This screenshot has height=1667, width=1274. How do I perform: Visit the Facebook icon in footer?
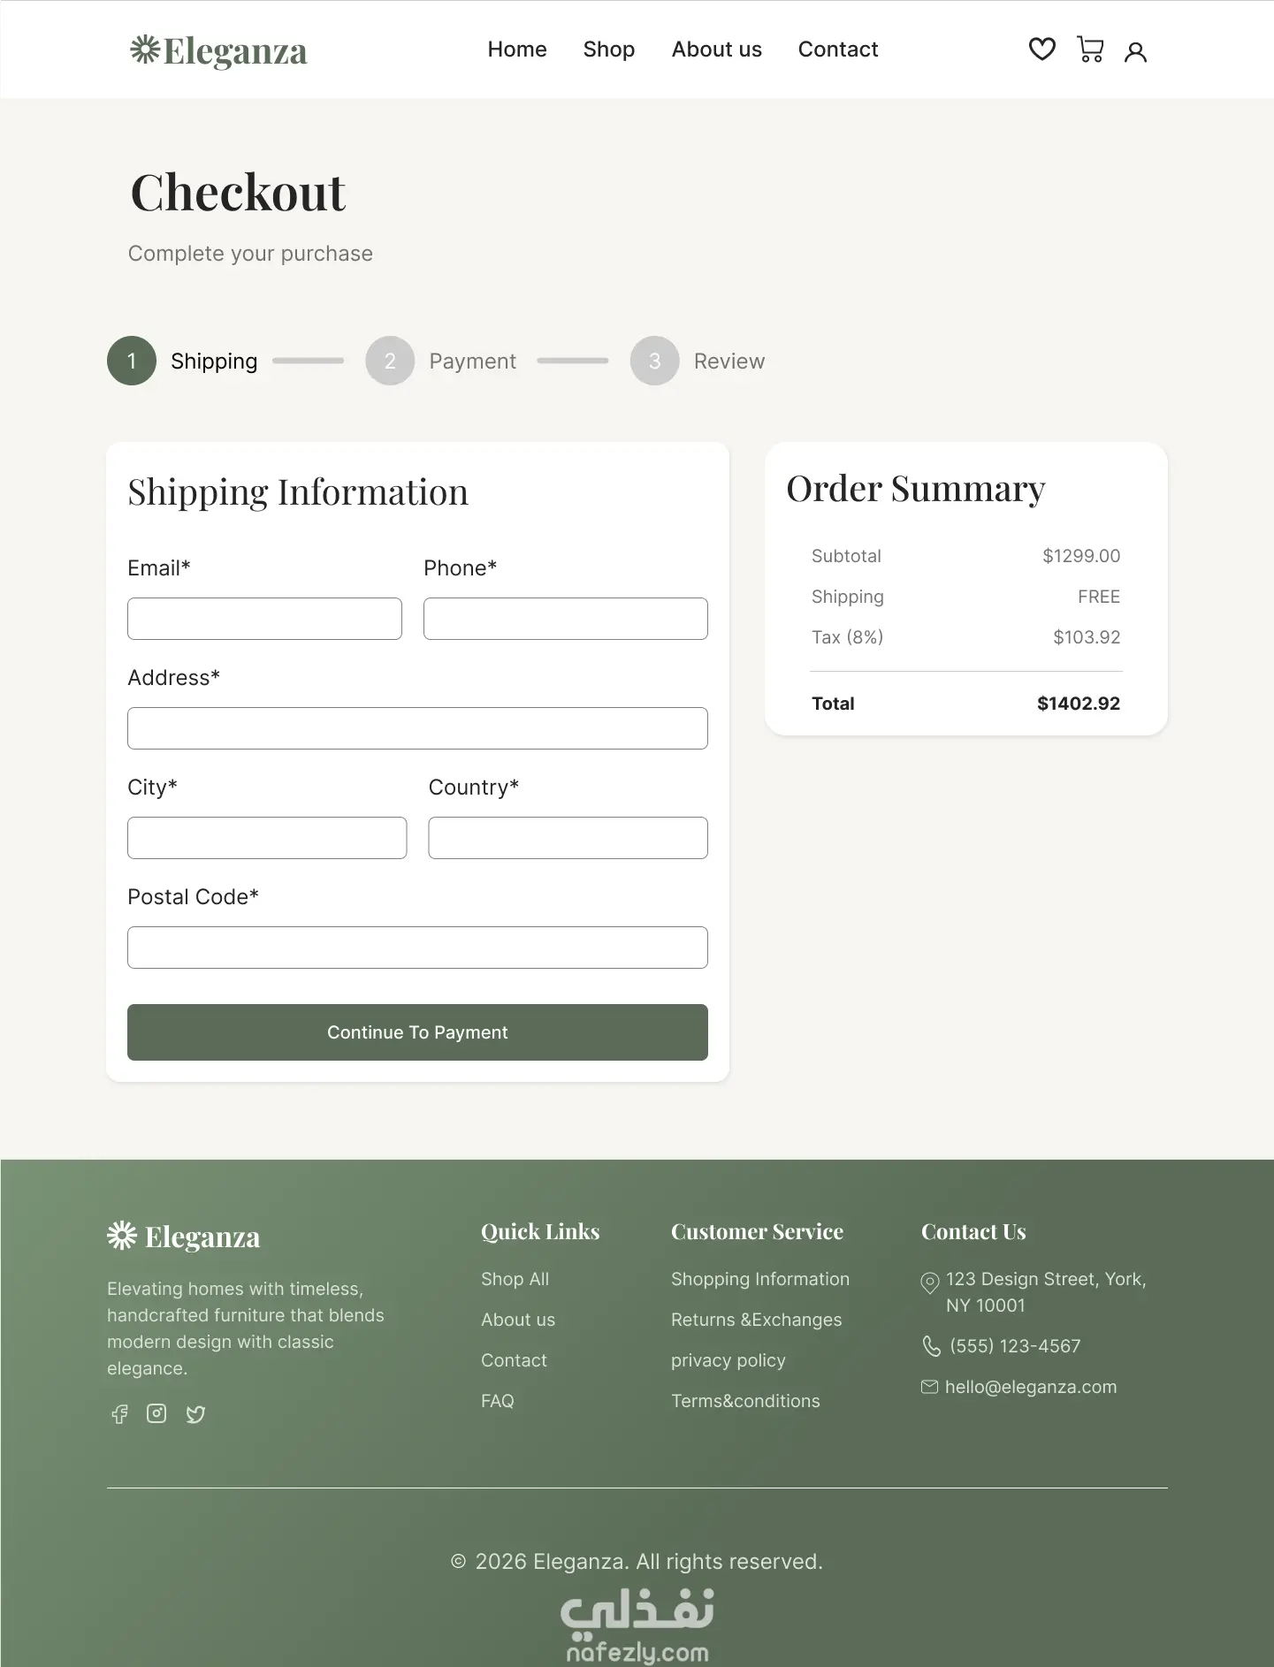pos(119,1414)
